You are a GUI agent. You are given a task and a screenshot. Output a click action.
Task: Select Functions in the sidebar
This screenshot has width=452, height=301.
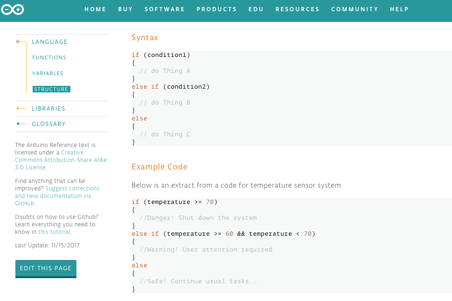49,57
